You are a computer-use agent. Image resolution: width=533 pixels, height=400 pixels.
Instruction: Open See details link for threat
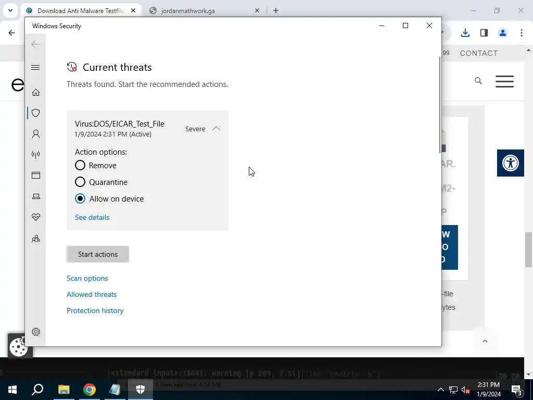(92, 217)
